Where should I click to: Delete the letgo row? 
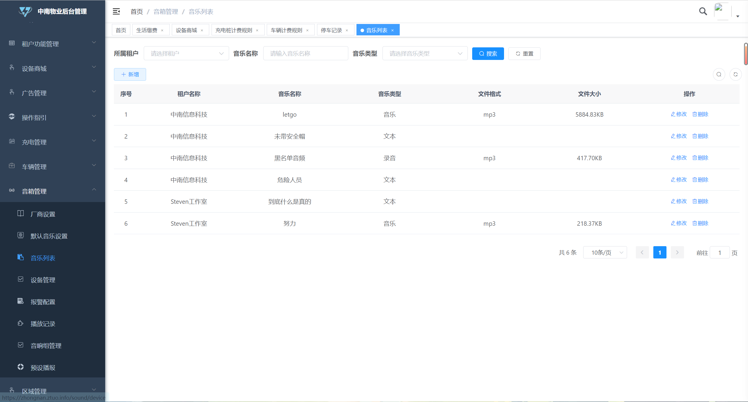(x=700, y=114)
